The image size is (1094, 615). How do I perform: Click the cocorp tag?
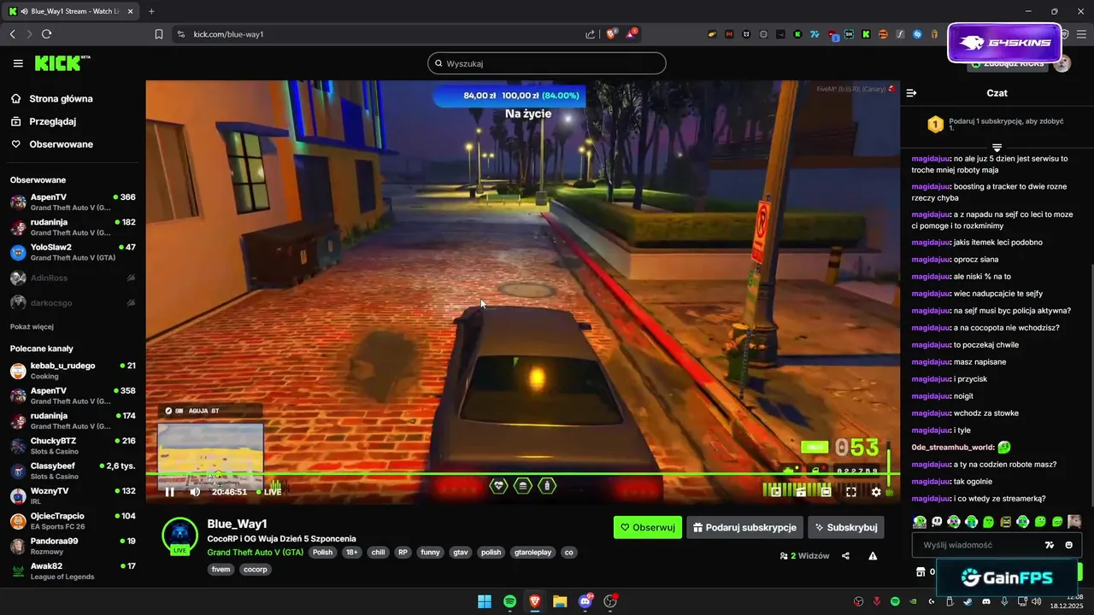coord(255,569)
